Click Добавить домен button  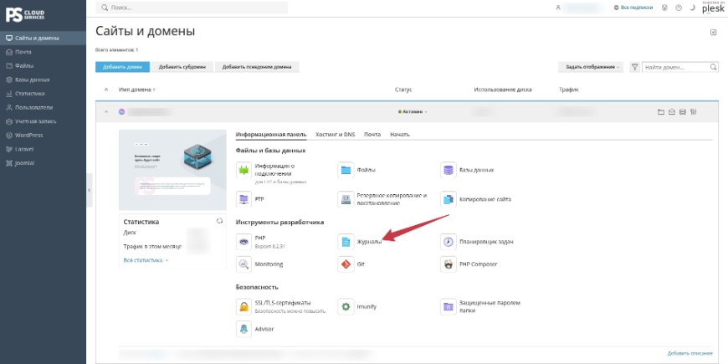(122, 67)
